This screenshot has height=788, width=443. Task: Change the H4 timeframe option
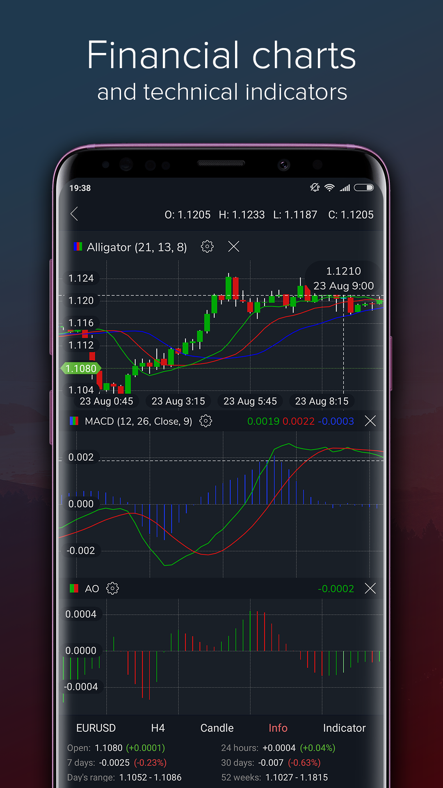[x=158, y=728]
